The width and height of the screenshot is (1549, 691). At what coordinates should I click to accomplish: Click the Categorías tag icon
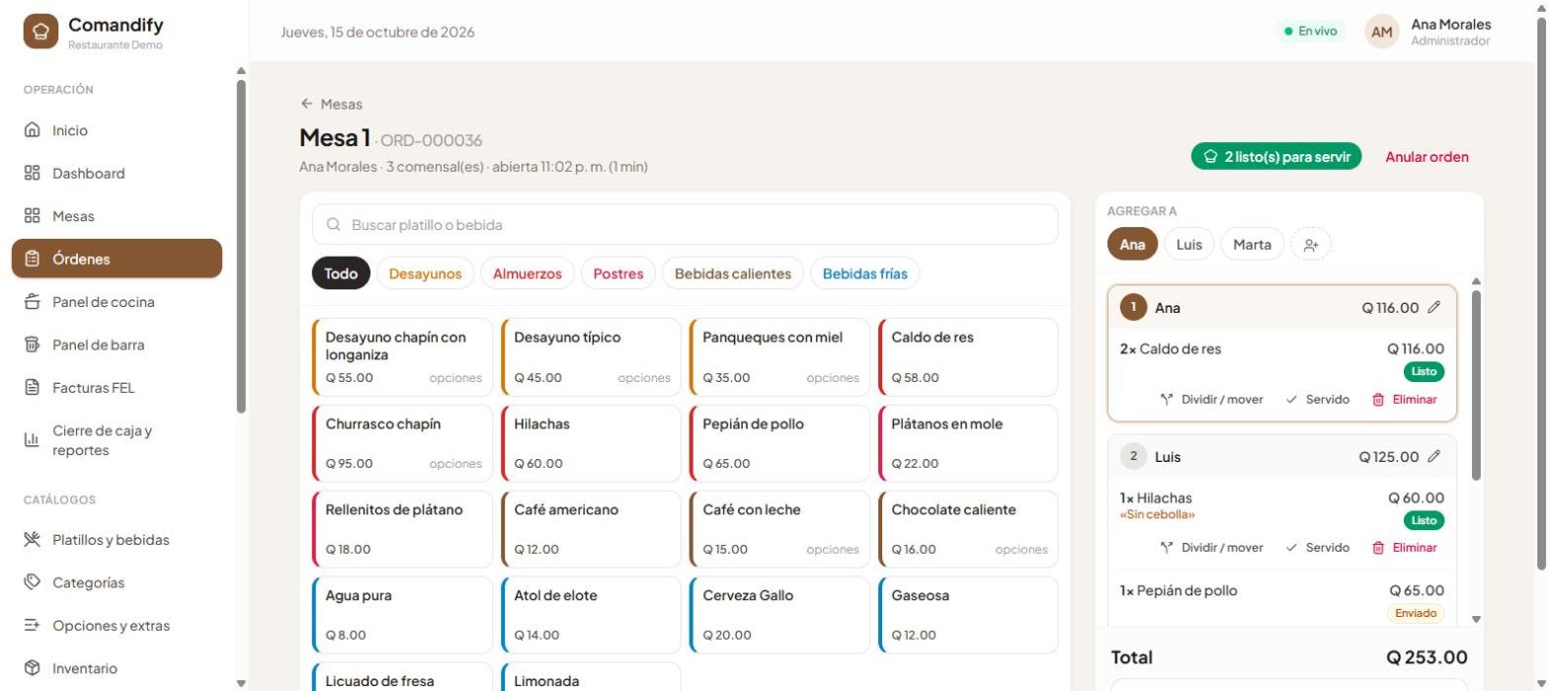click(32, 582)
